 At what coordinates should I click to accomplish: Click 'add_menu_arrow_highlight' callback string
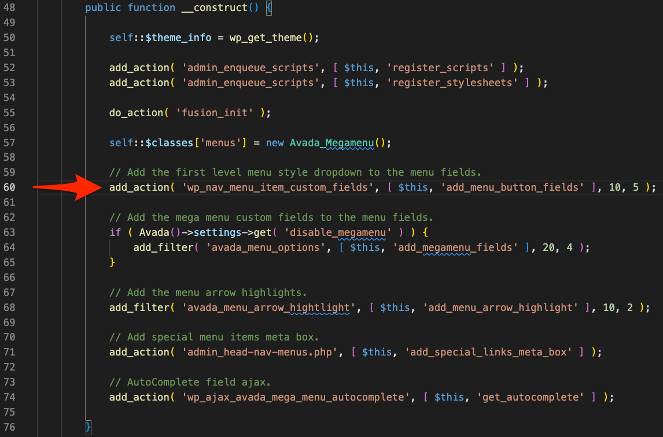point(500,308)
